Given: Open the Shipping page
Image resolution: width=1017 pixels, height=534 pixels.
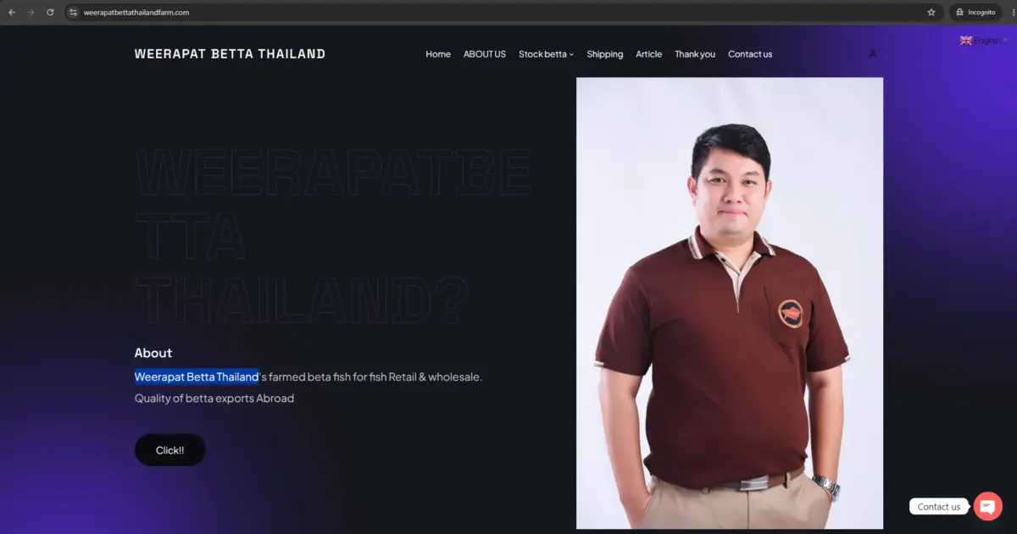Looking at the screenshot, I should click(x=605, y=54).
